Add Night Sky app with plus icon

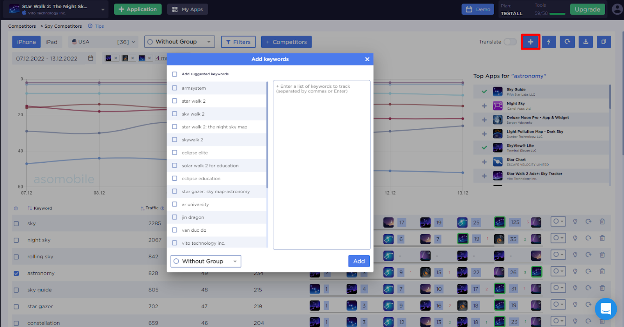tap(484, 106)
